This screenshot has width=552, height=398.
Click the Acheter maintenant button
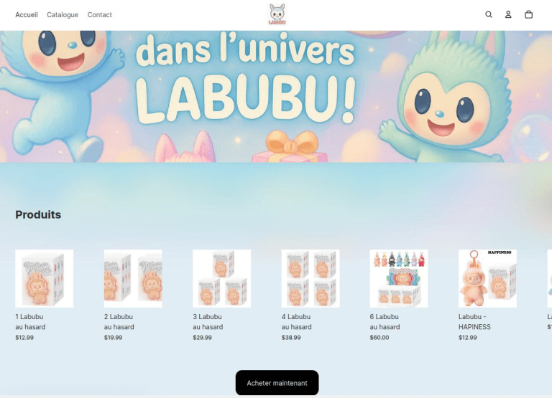click(277, 382)
